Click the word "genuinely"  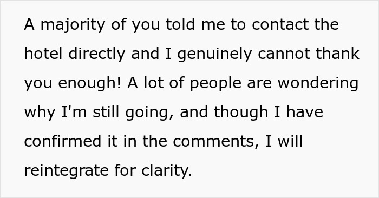214,54
